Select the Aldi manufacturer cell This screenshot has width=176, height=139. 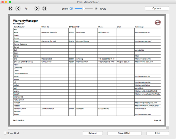tap(27, 30)
